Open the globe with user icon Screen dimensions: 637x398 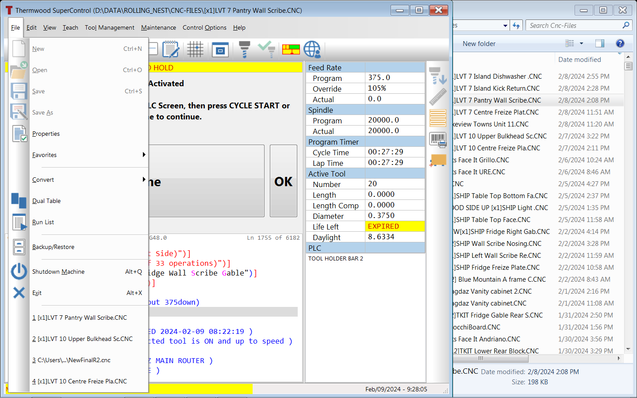tap(312, 50)
